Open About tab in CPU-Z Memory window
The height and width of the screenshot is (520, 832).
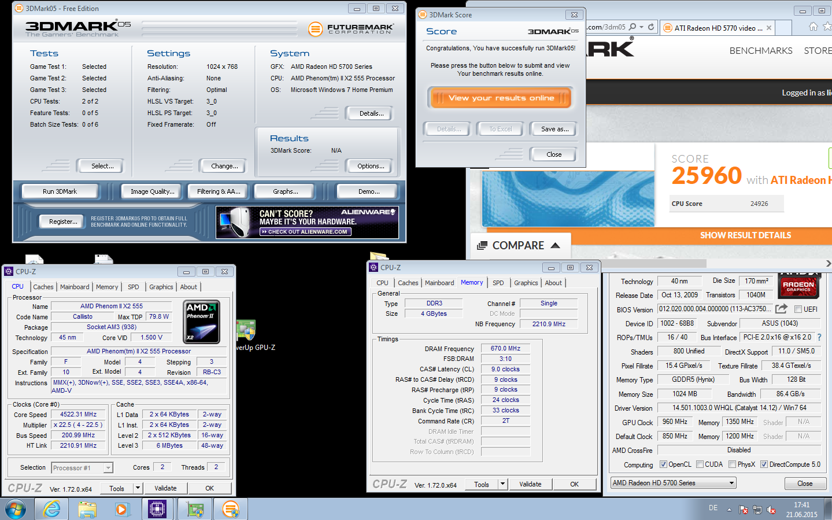553,283
